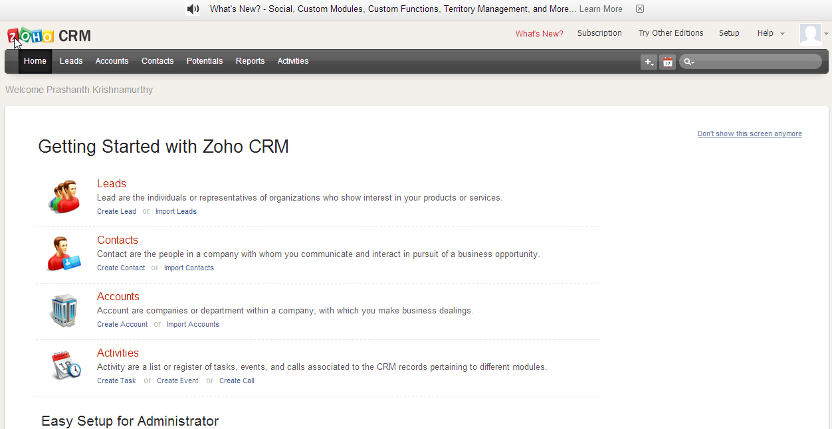Click the Contacts person icon
The image size is (832, 429).
64,252
